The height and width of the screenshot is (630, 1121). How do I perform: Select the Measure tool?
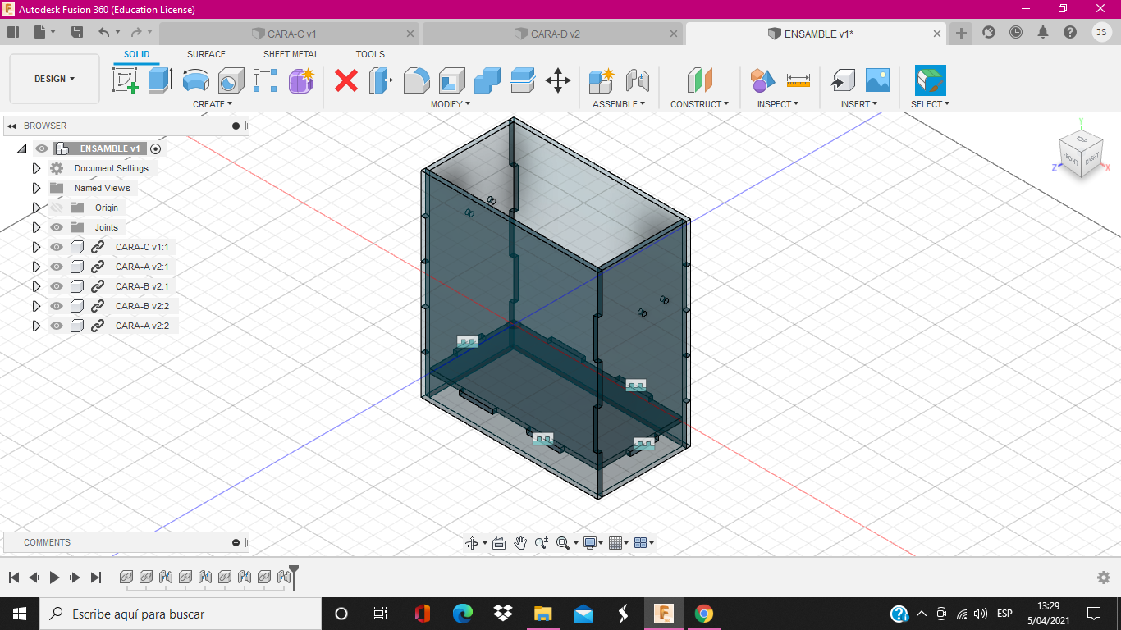click(x=798, y=80)
